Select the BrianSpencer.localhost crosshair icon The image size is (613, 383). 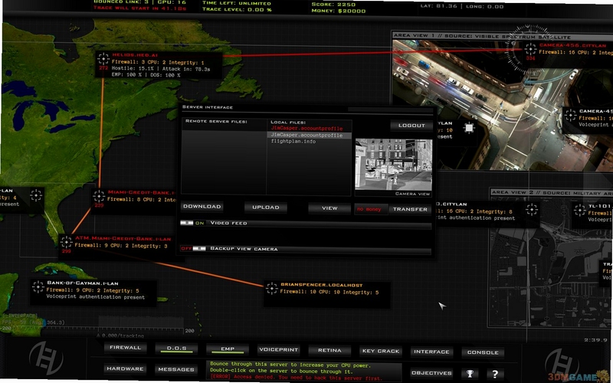[272, 289]
